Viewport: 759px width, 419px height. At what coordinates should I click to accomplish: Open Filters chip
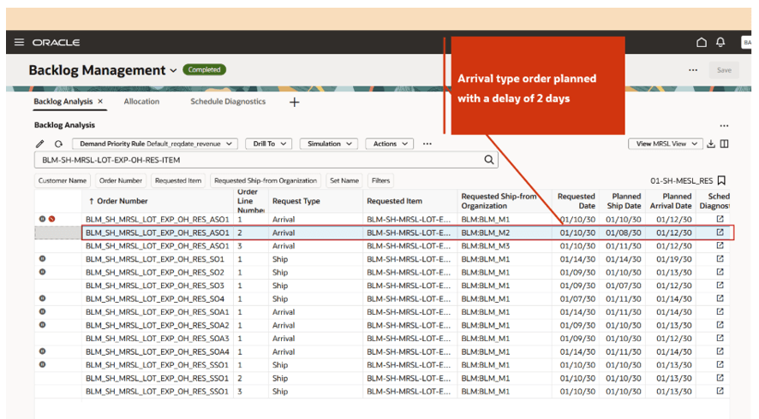click(380, 180)
